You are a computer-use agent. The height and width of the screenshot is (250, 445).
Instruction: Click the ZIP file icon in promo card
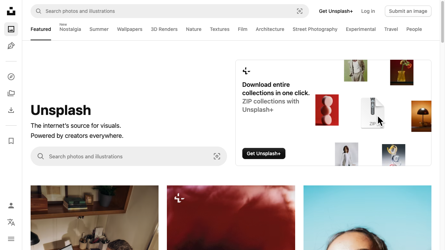point(372,113)
